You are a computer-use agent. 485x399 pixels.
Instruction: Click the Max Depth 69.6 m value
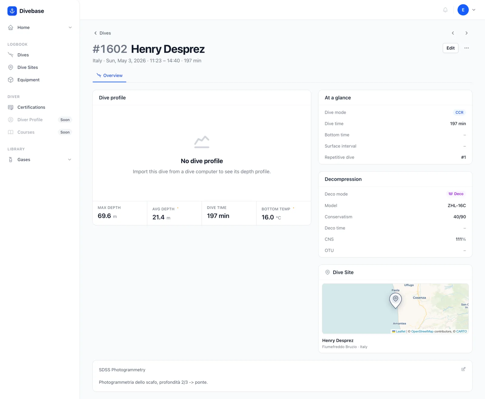(x=107, y=216)
